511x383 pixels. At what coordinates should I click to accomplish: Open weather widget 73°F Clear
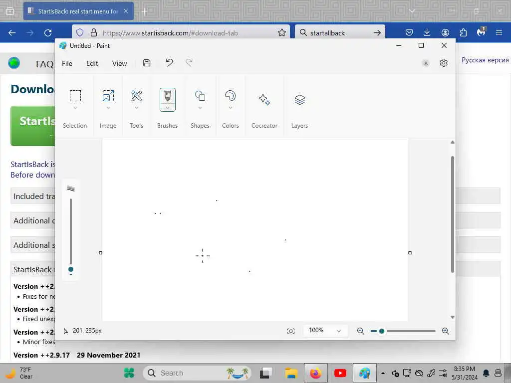(19, 373)
